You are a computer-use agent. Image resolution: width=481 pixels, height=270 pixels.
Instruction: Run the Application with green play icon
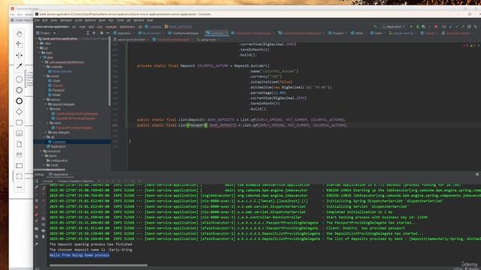point(411,27)
